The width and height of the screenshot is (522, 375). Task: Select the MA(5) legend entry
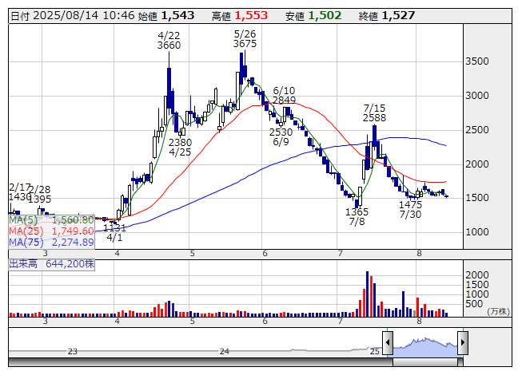51,219
